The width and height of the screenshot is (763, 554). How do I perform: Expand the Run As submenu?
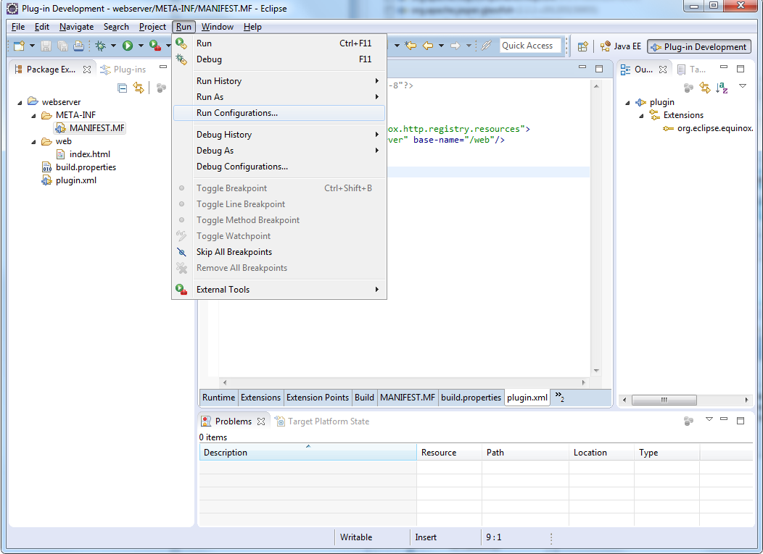tap(279, 97)
